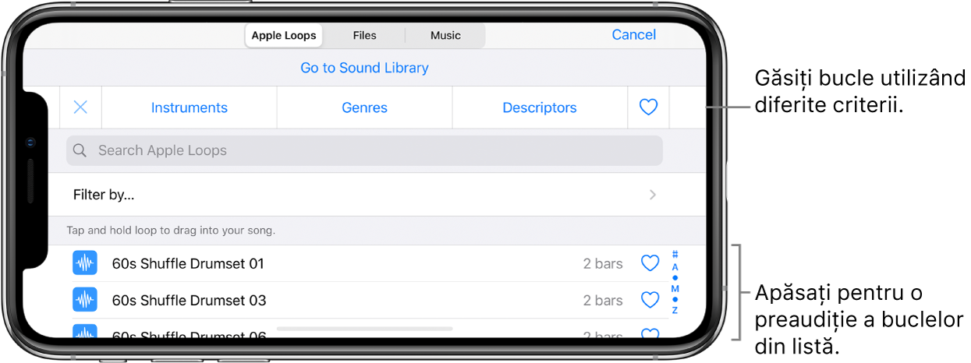Tap the waveform icon of 60s Shuffle Drumset 06

(x=85, y=332)
